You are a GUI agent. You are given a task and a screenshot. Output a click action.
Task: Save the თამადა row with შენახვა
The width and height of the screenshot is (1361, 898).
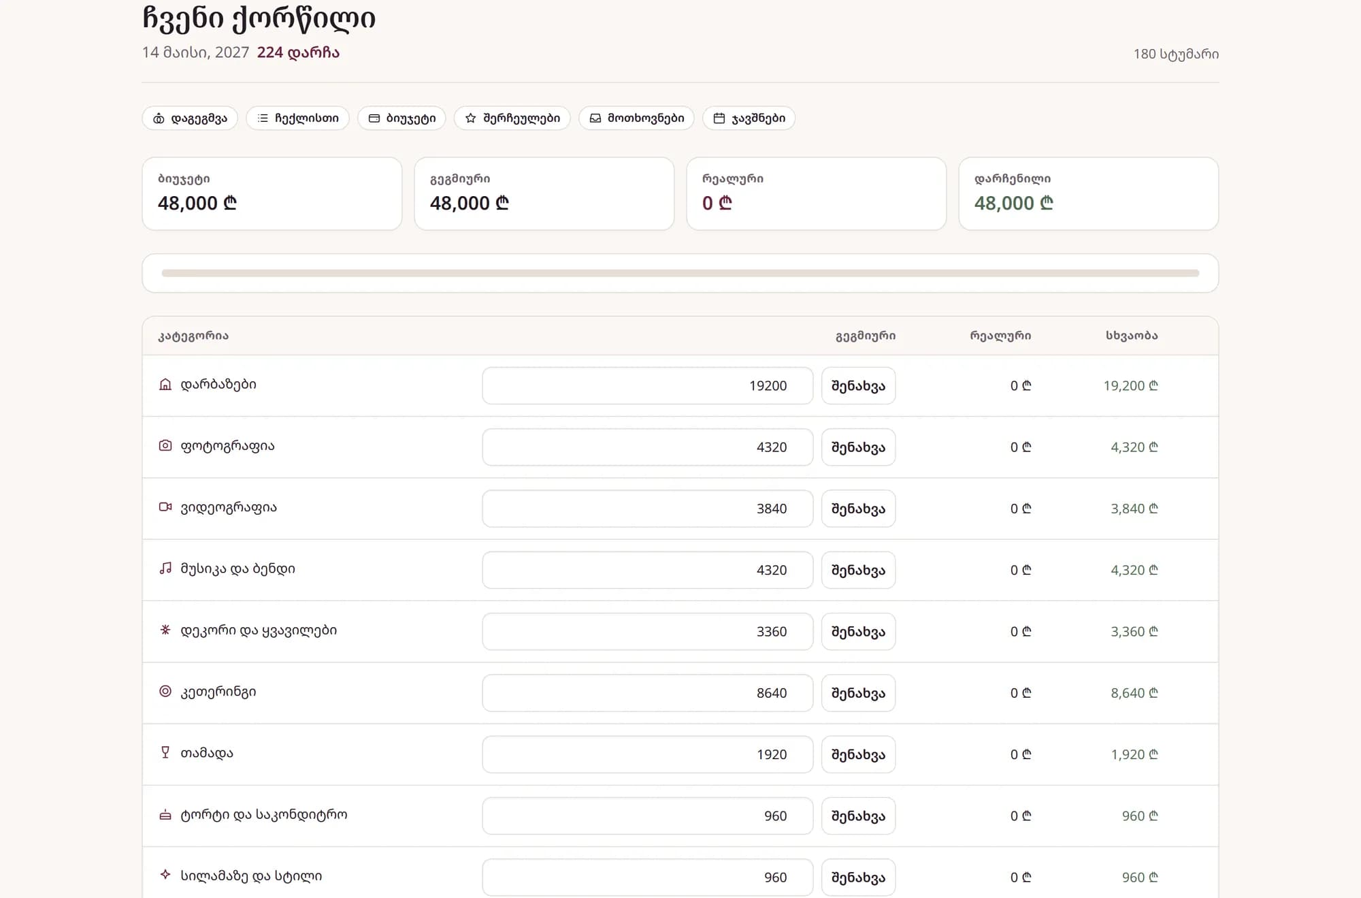(x=858, y=754)
